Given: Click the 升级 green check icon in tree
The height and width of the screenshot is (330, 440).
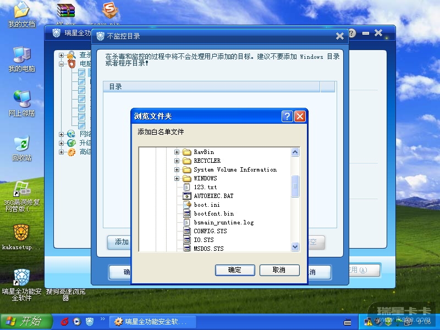Looking at the screenshot, I should pos(71,143).
